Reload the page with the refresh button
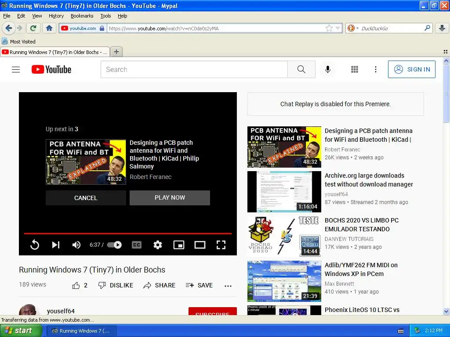Viewport: 450px width, 337px height. coord(33,28)
